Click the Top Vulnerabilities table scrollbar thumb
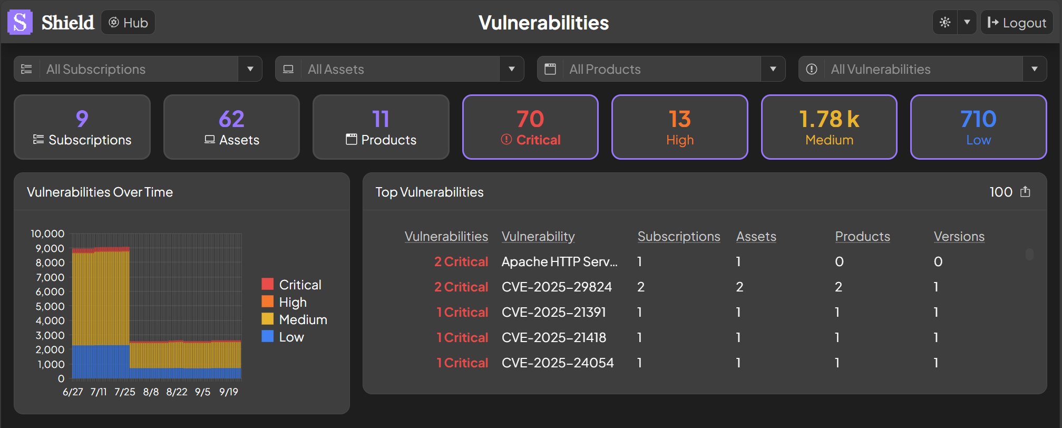This screenshot has height=428, width=1062. click(1029, 254)
